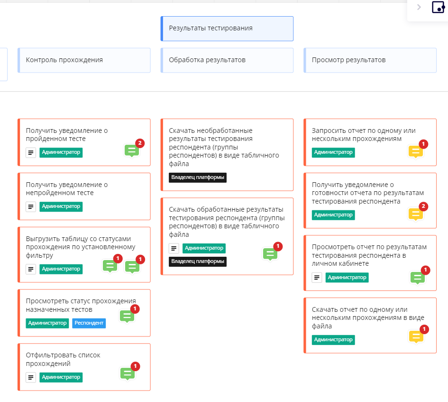Click the "Администратор" tag on "Просмотреть статус прохождения"
Screen dimensions: 448x402
(47, 323)
